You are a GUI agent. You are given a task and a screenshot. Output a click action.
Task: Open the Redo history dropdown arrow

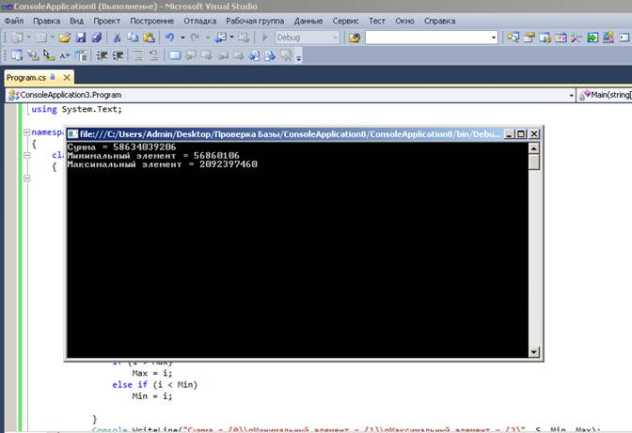click(x=208, y=38)
